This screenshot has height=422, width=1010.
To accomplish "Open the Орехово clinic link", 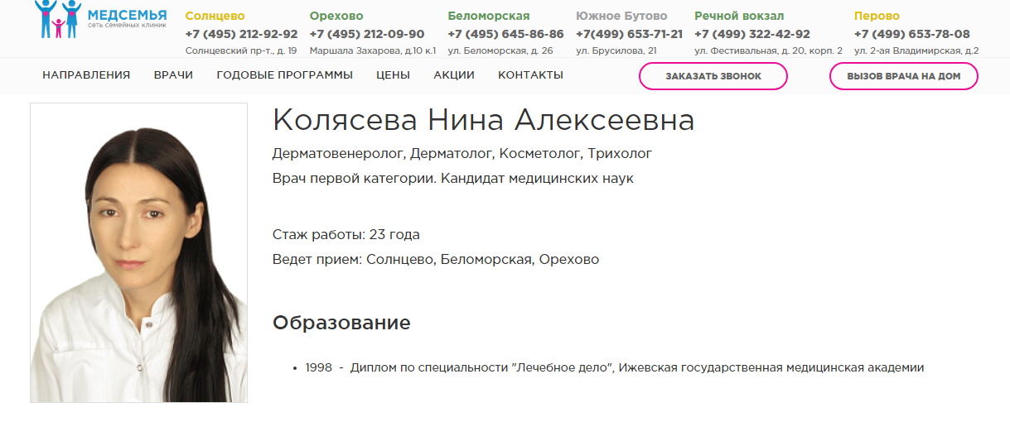I will tap(336, 17).
